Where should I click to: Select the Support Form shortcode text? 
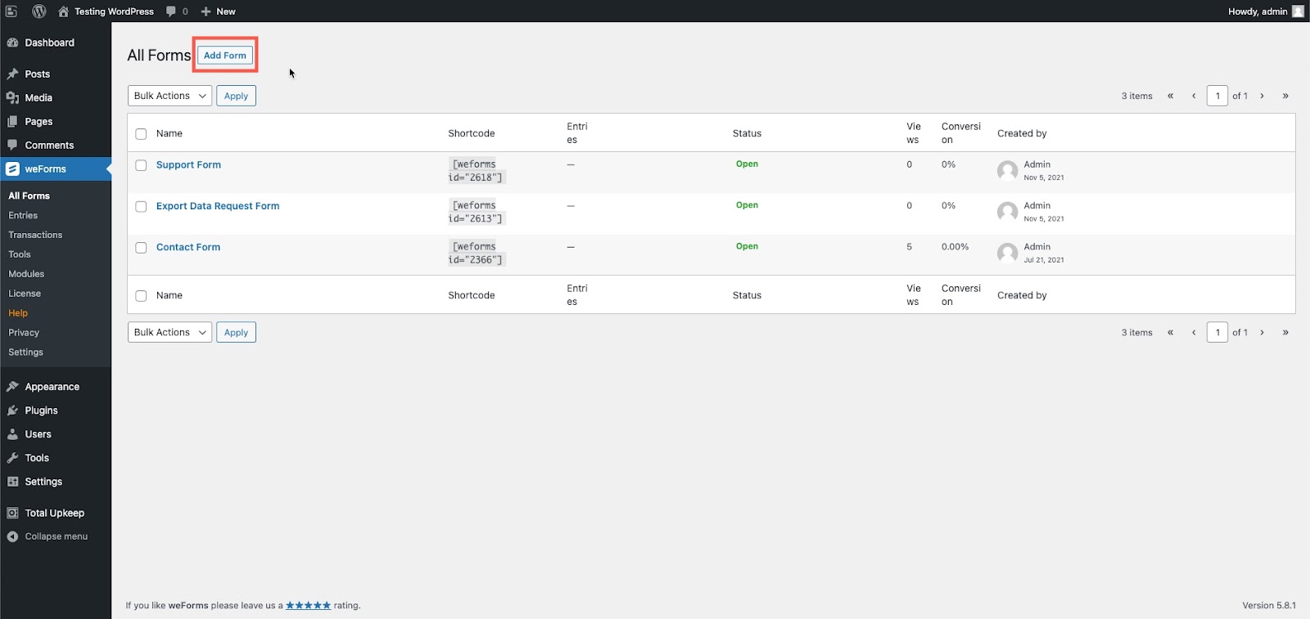477,171
